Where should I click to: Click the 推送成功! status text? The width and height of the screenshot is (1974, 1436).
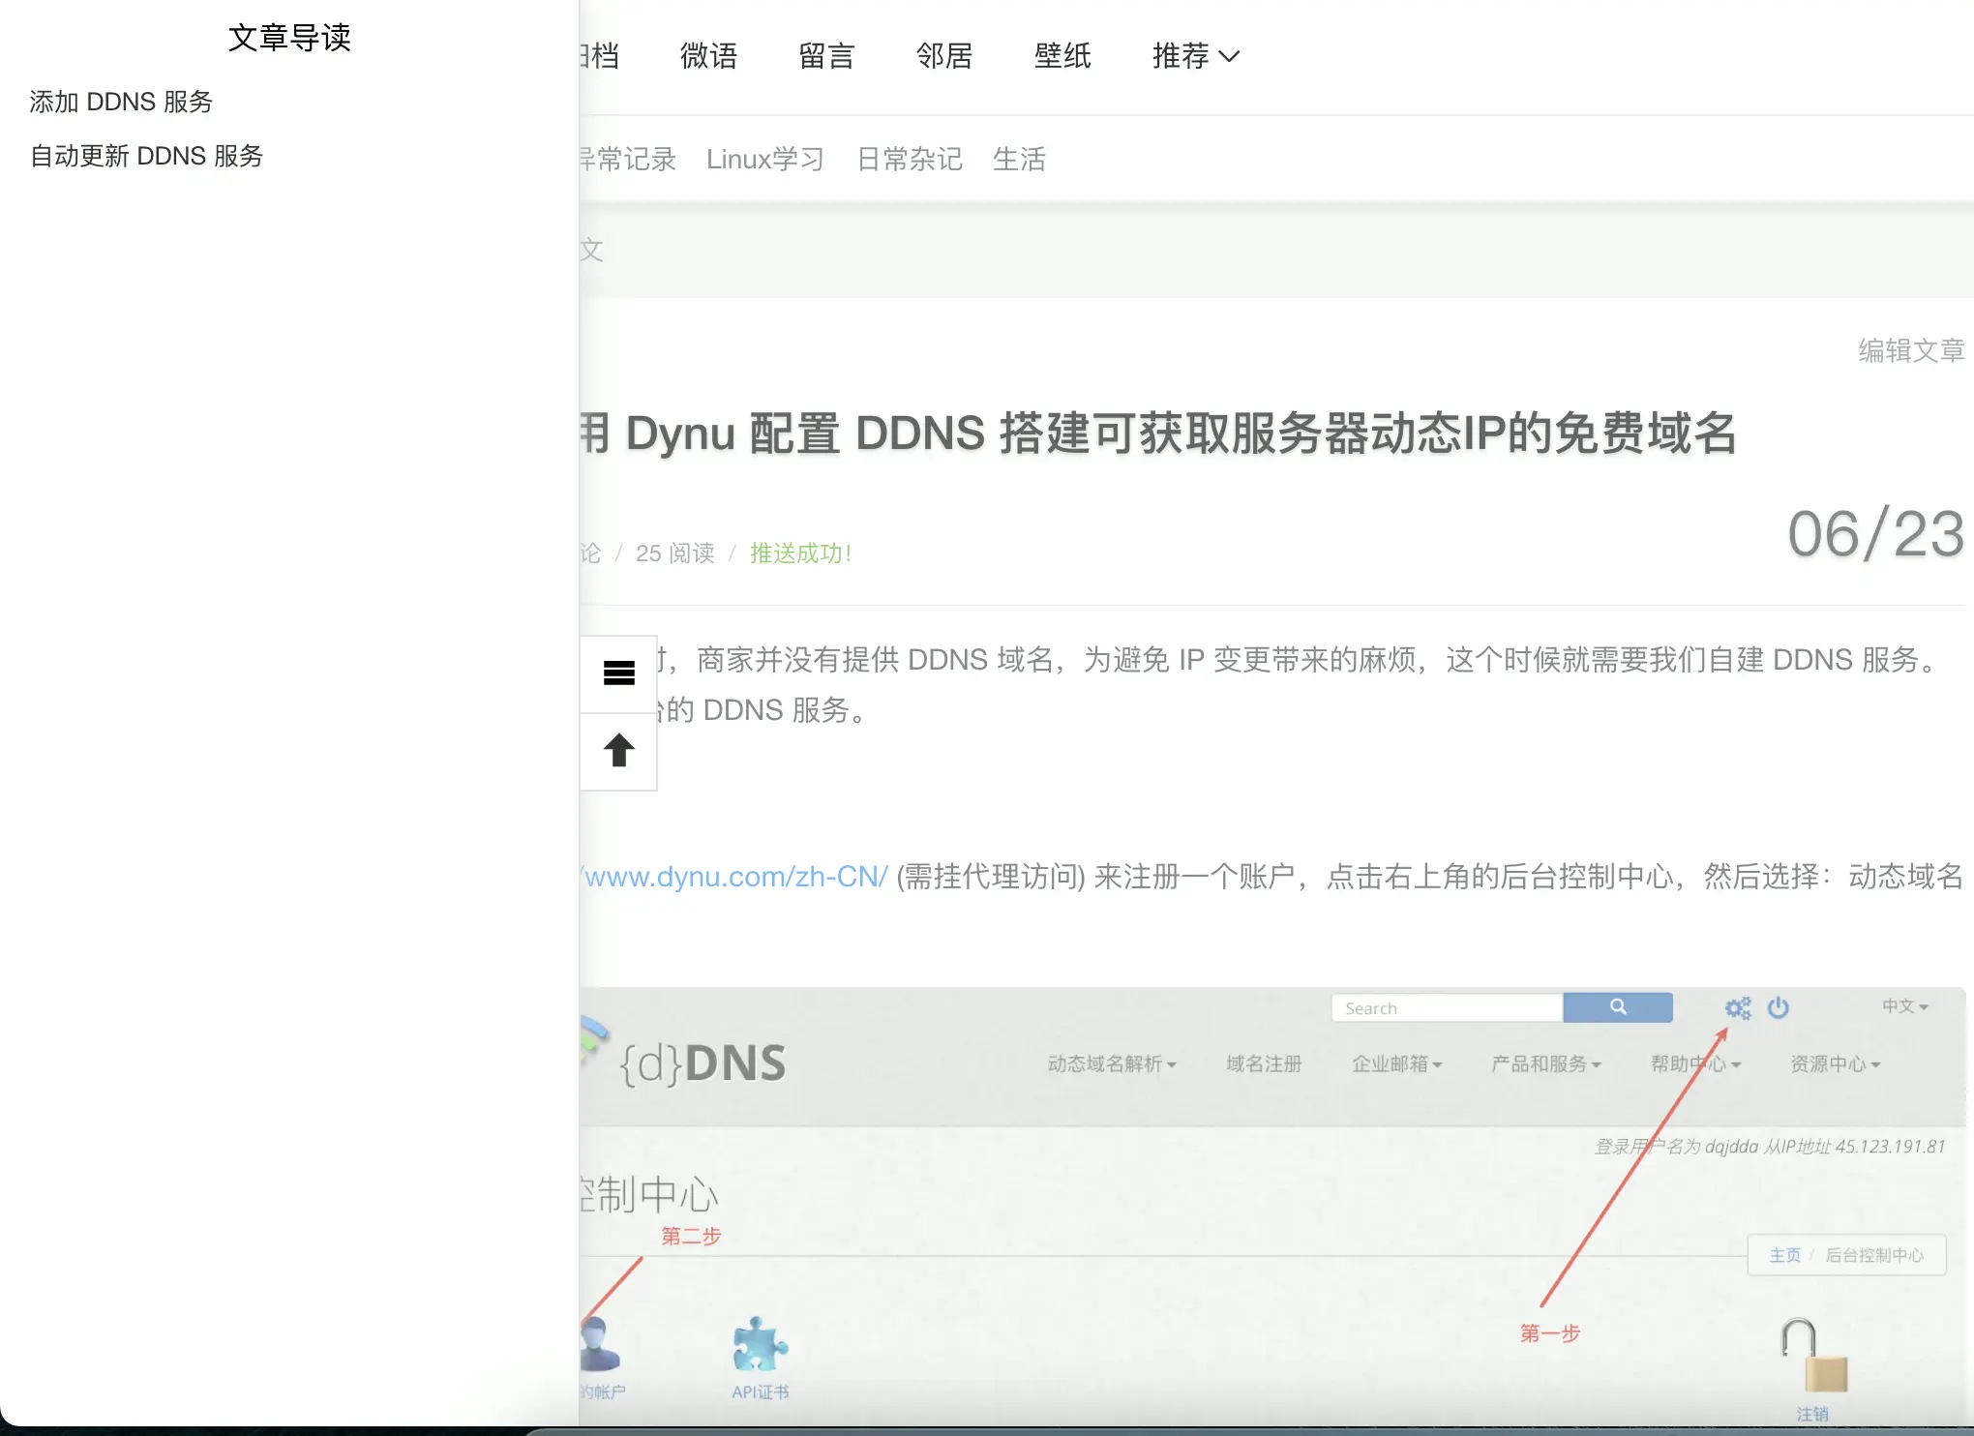point(800,553)
